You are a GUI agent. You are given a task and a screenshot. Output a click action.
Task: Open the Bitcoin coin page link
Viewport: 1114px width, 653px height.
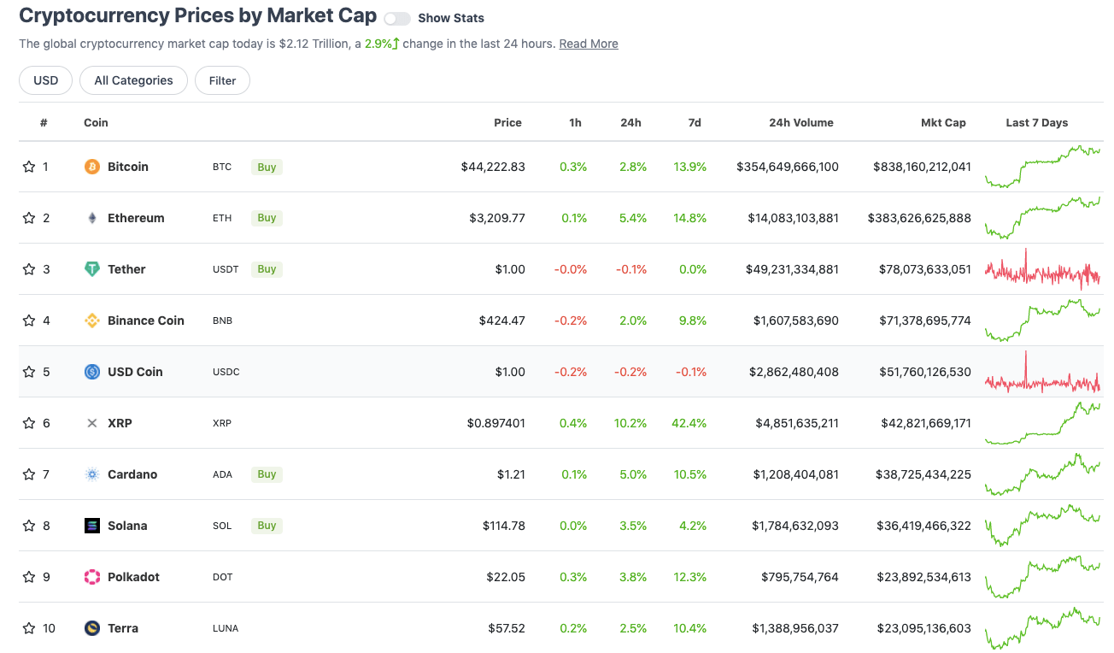tap(128, 167)
